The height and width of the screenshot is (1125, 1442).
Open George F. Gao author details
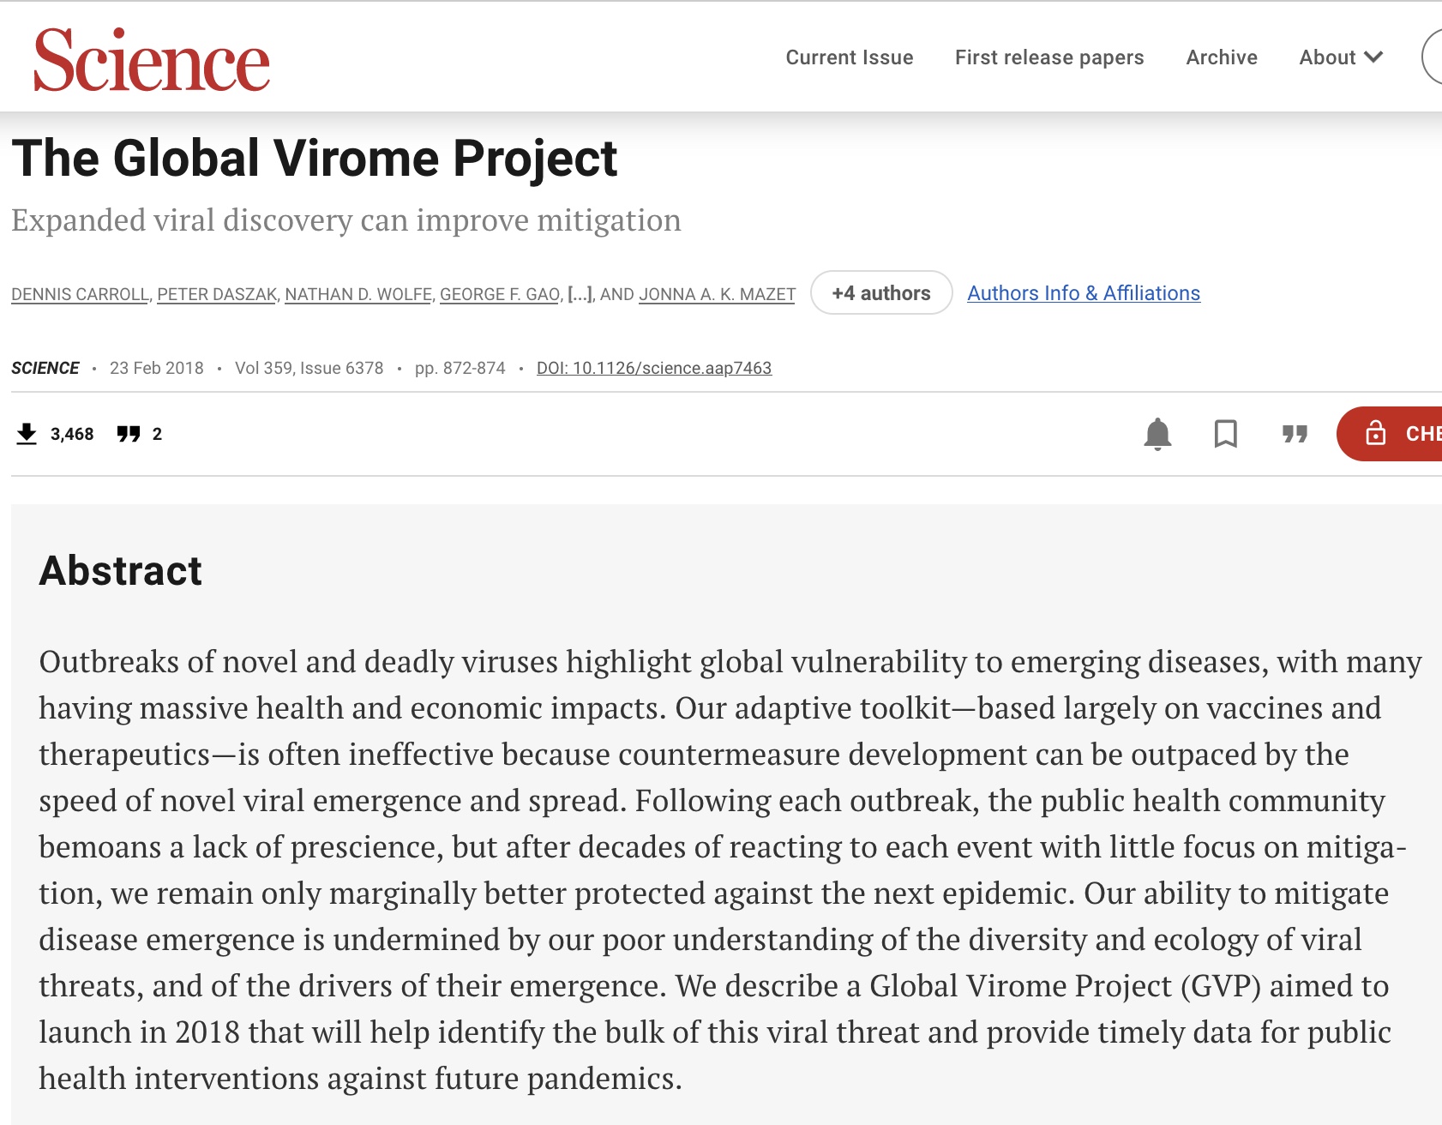[500, 294]
